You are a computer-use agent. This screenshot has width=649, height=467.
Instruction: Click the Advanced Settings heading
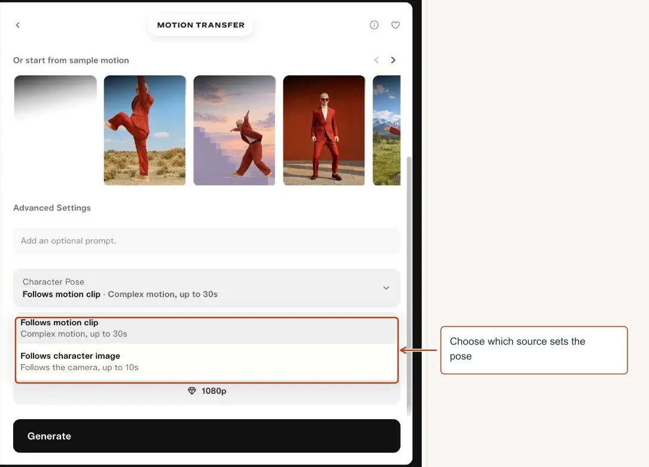(51, 207)
